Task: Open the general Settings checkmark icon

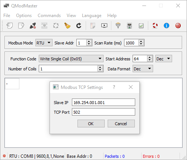Action: 141,26
